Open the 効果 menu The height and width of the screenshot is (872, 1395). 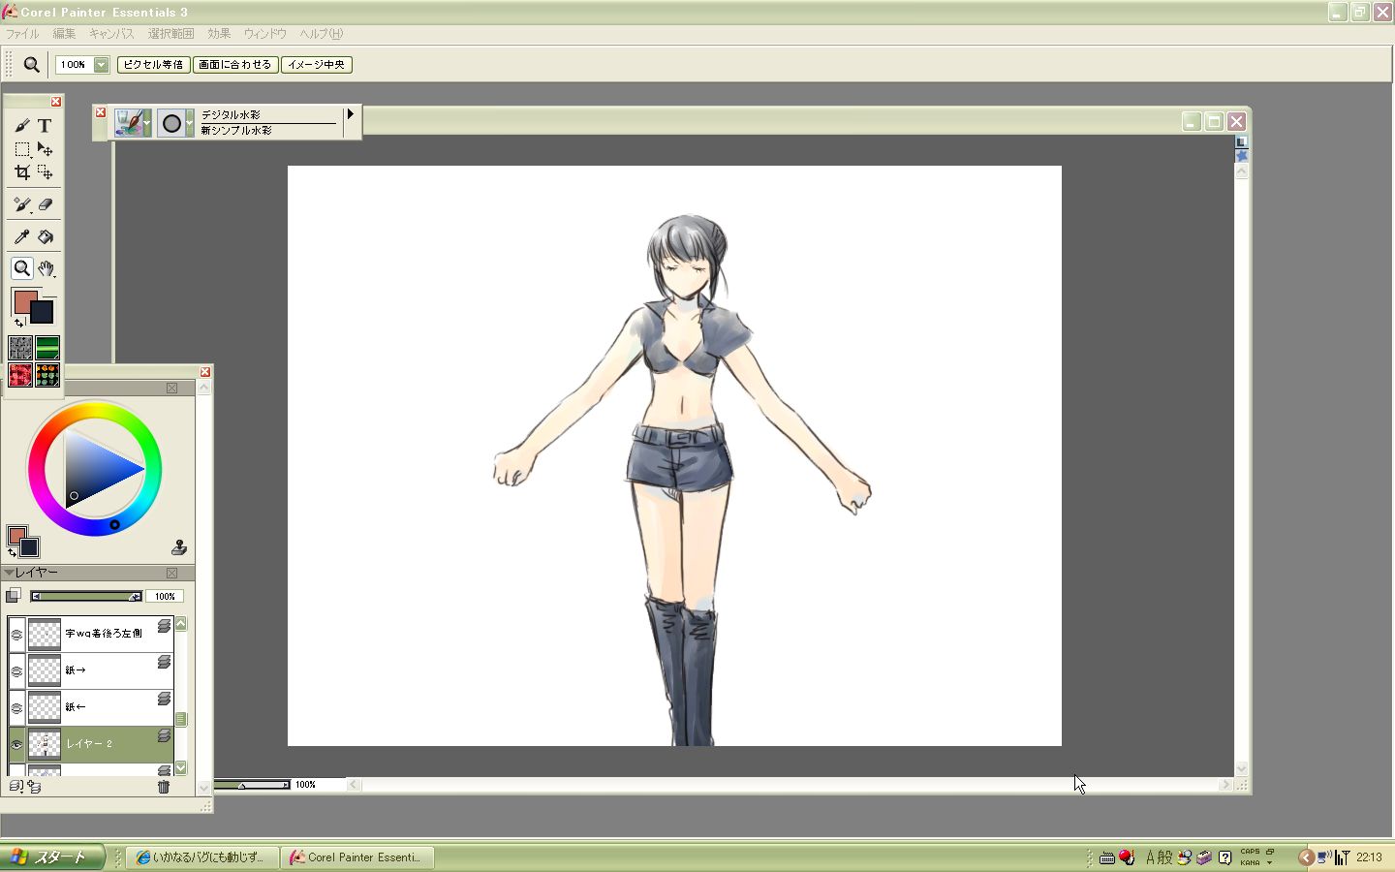click(219, 34)
